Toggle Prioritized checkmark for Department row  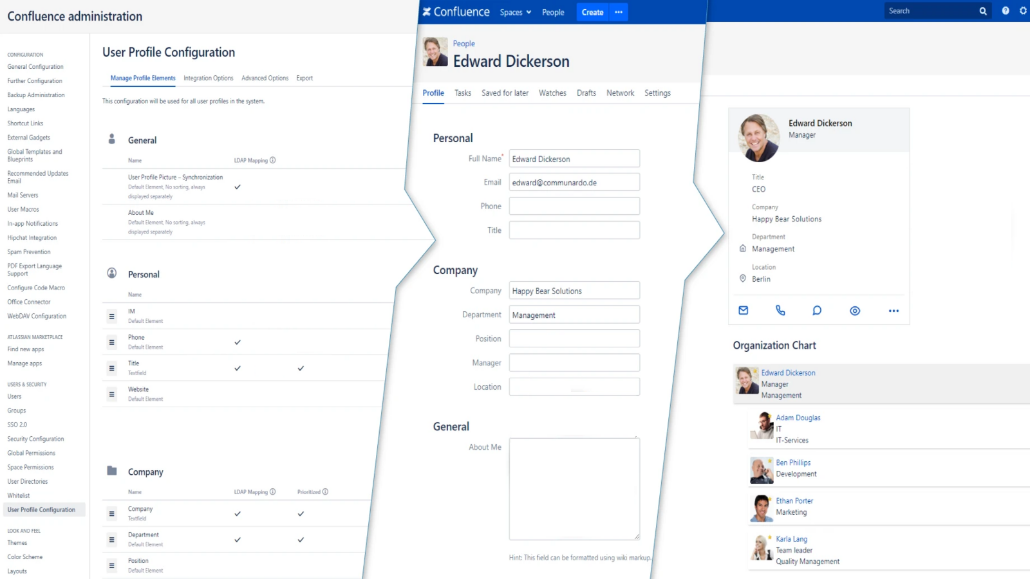pos(301,540)
